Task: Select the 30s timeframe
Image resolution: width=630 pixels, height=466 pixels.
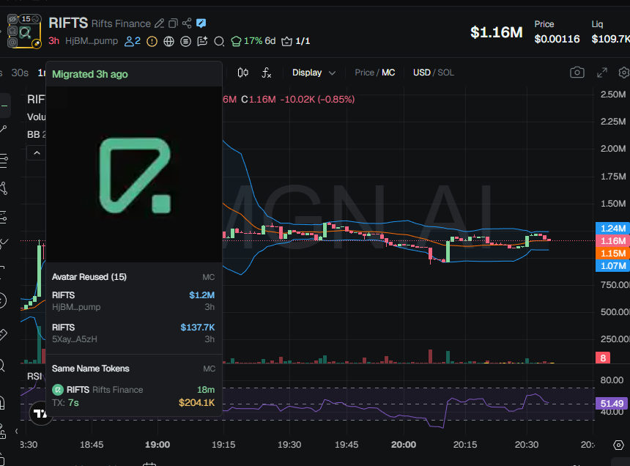Action: coord(20,73)
